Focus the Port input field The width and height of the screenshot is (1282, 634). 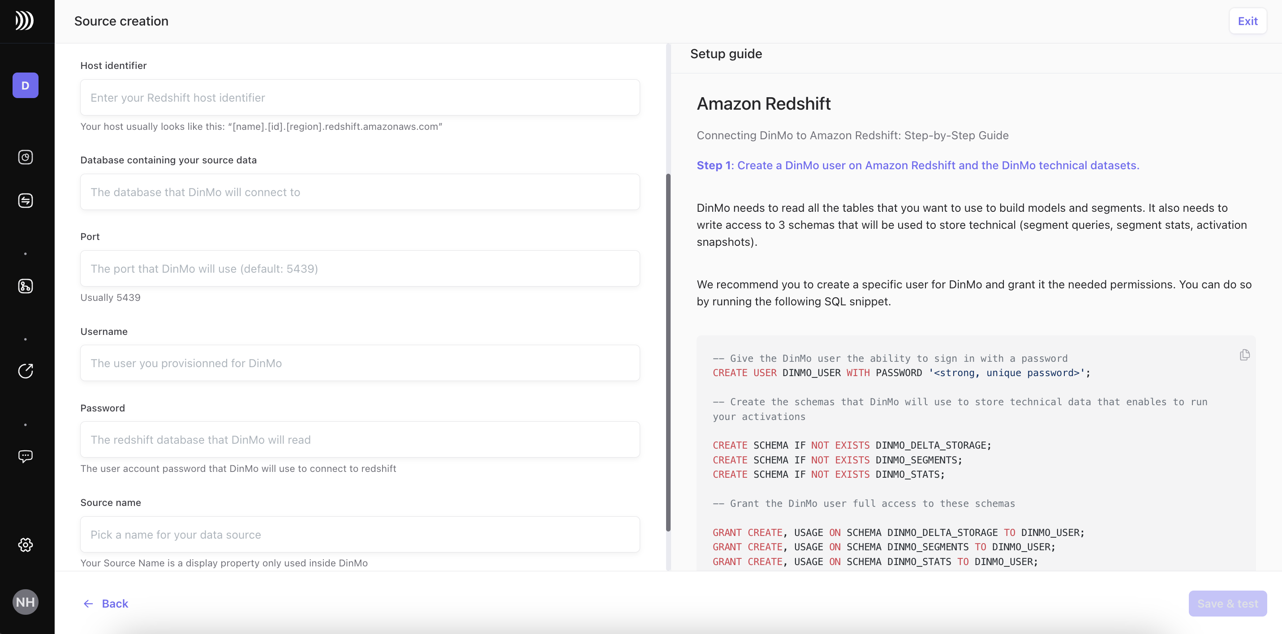[360, 269]
